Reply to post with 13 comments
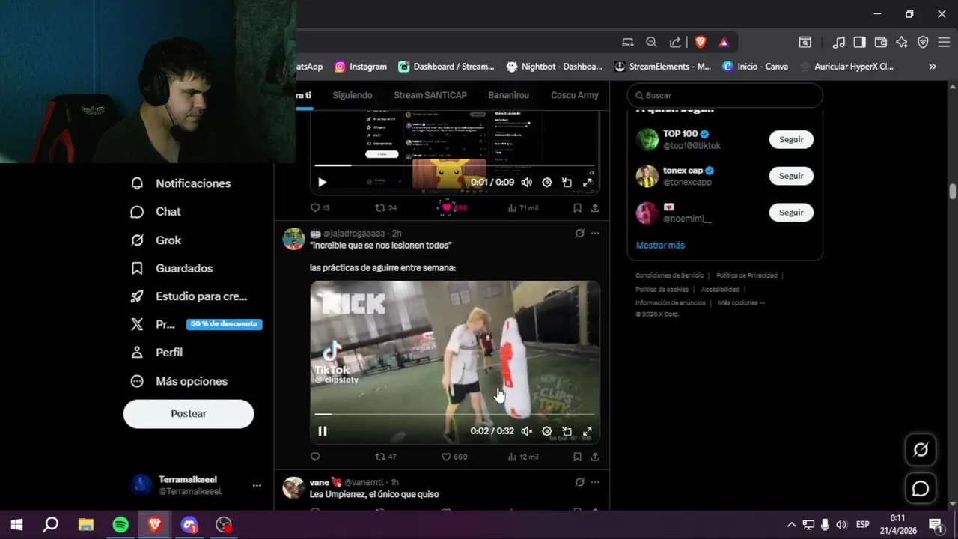 (315, 208)
